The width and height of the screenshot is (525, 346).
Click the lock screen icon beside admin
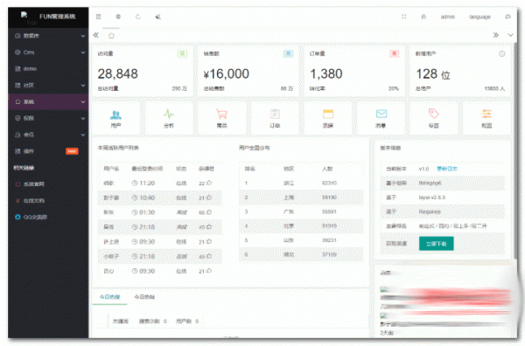[423, 17]
